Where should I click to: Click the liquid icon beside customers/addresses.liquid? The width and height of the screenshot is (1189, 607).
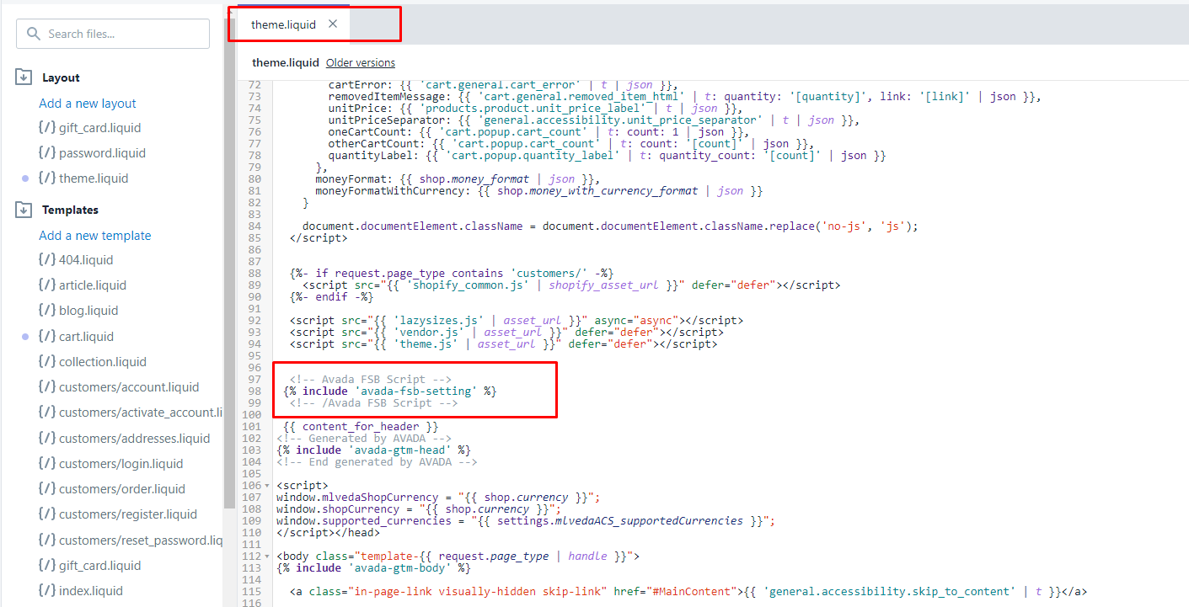click(x=47, y=439)
